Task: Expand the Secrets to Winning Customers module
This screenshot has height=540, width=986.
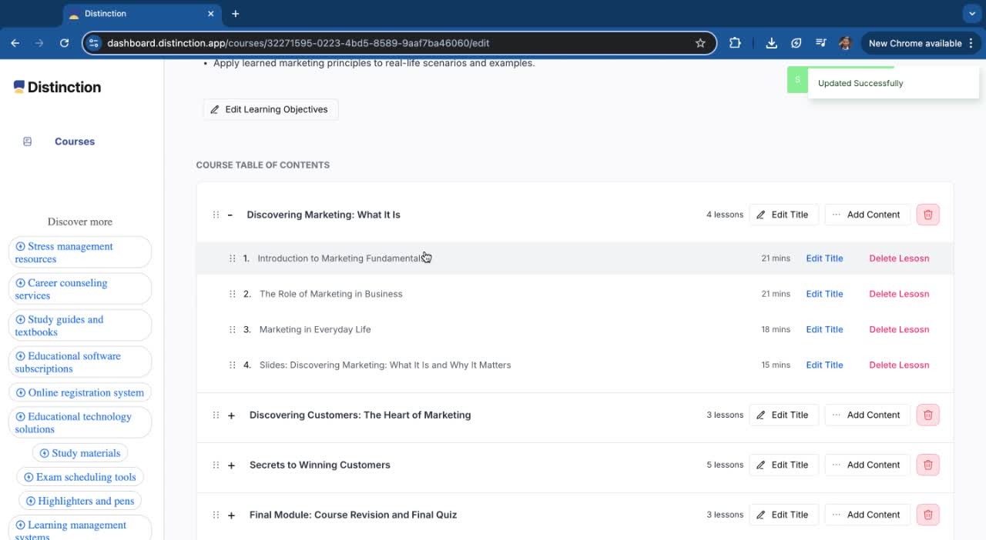Action: [231, 465]
